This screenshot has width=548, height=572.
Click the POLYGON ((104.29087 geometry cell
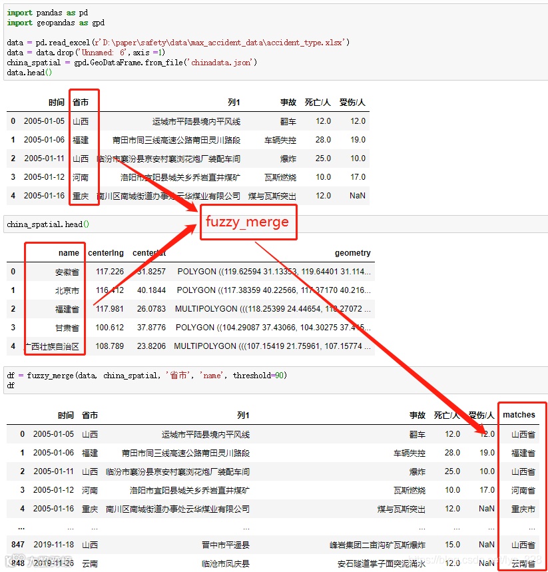[x=273, y=327]
